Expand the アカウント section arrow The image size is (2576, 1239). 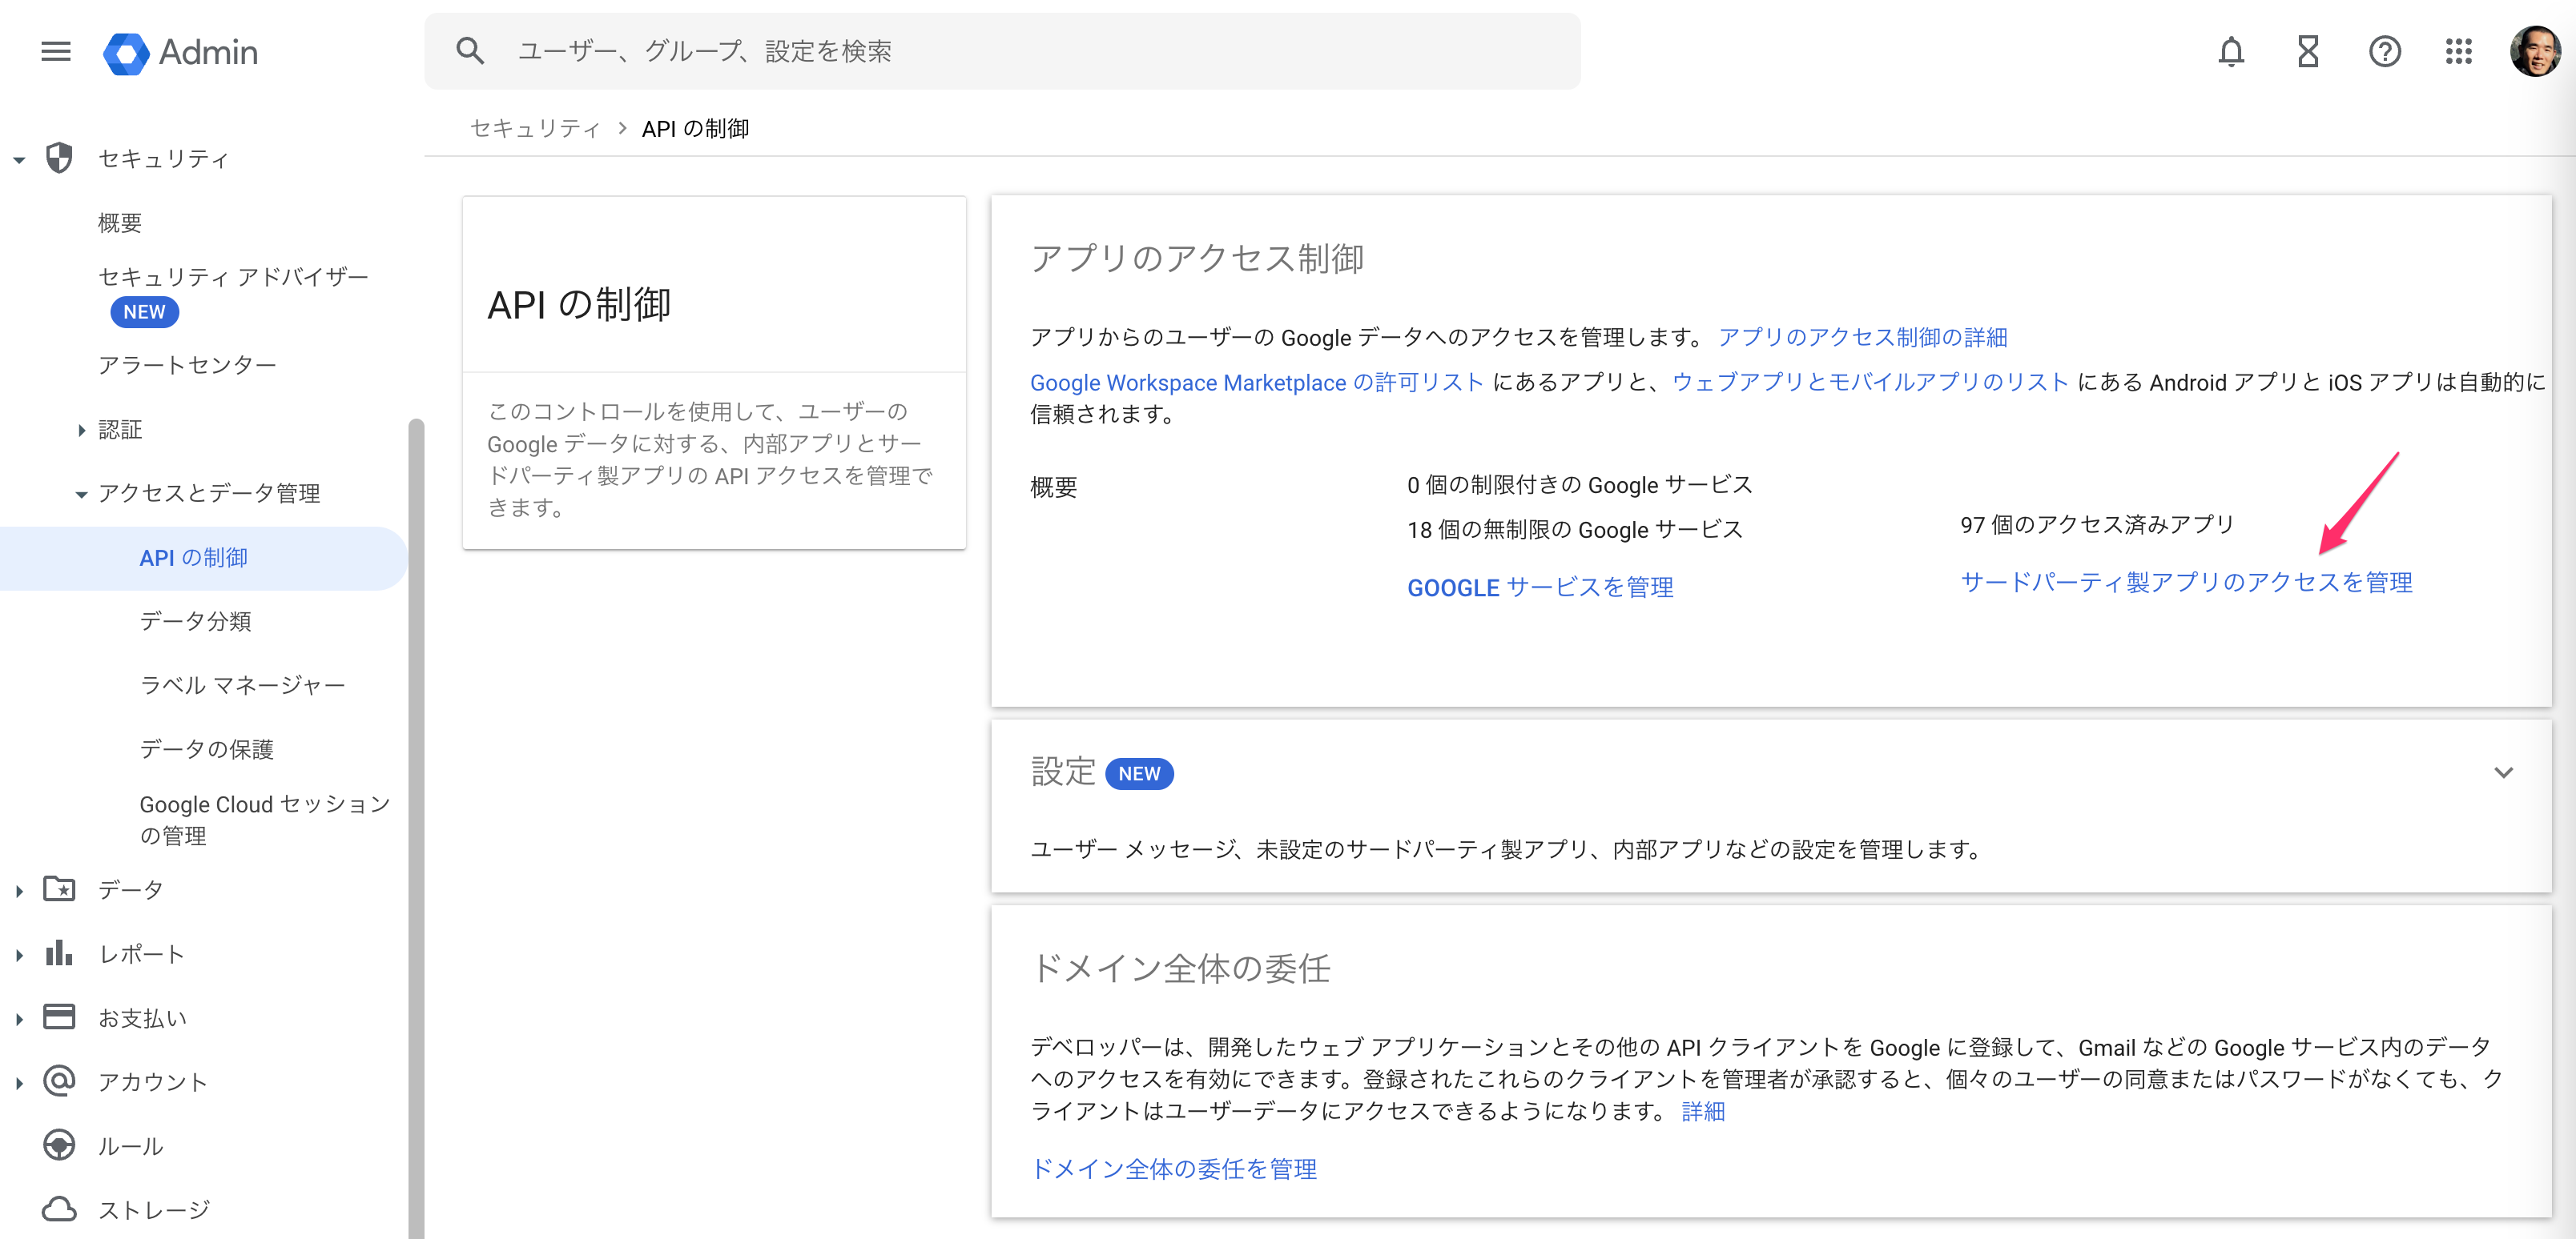(19, 1083)
